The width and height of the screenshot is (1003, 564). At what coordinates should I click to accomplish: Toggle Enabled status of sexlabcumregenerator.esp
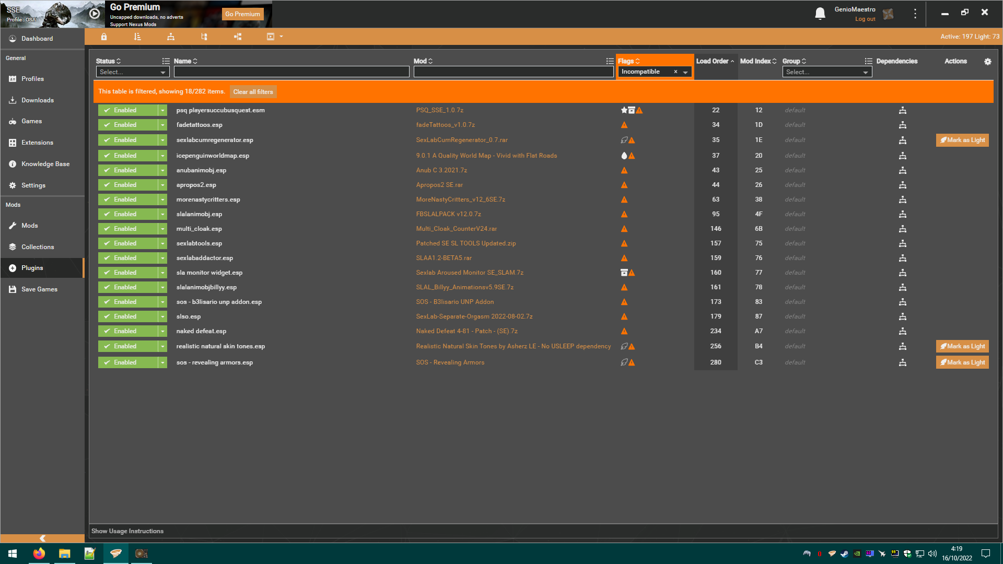(128, 140)
